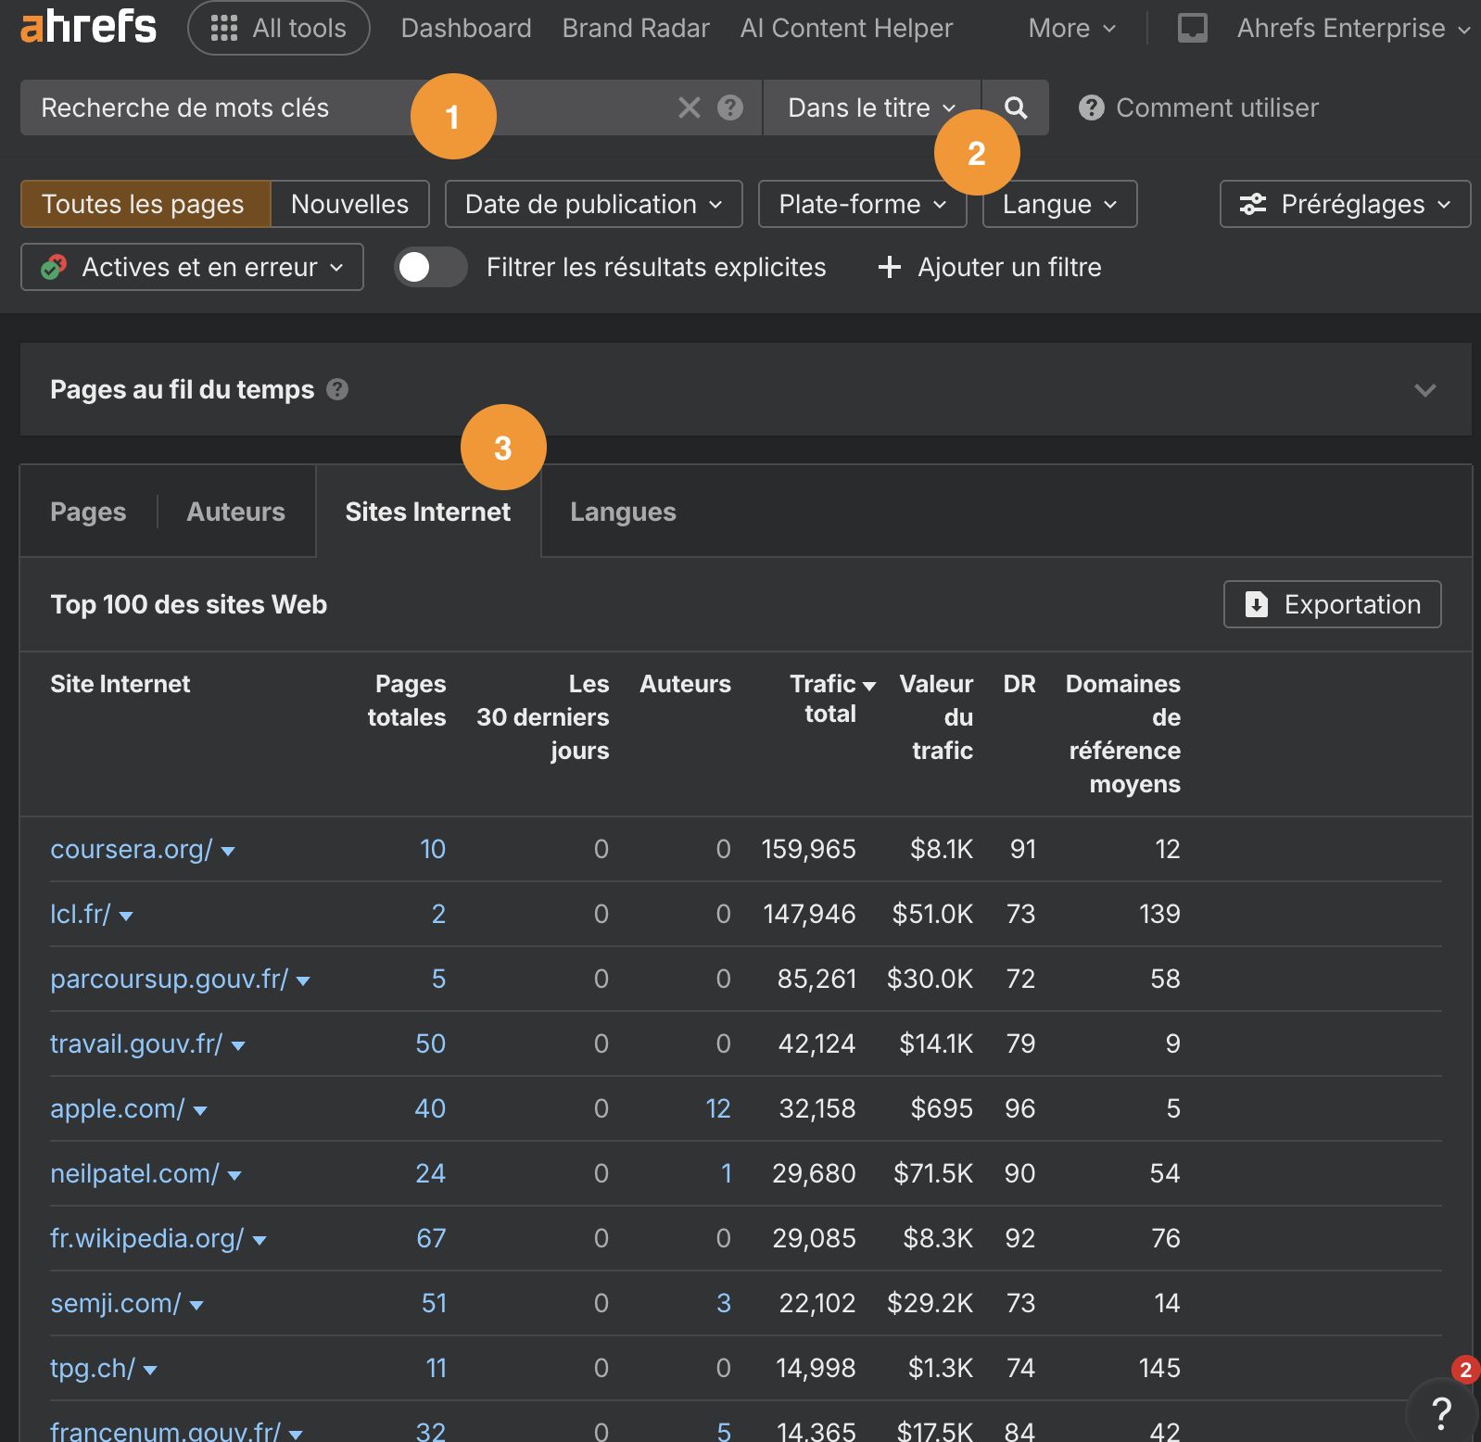
Task: Open parcoursup.gouv.fr/ site link
Action: pyautogui.click(x=170, y=979)
